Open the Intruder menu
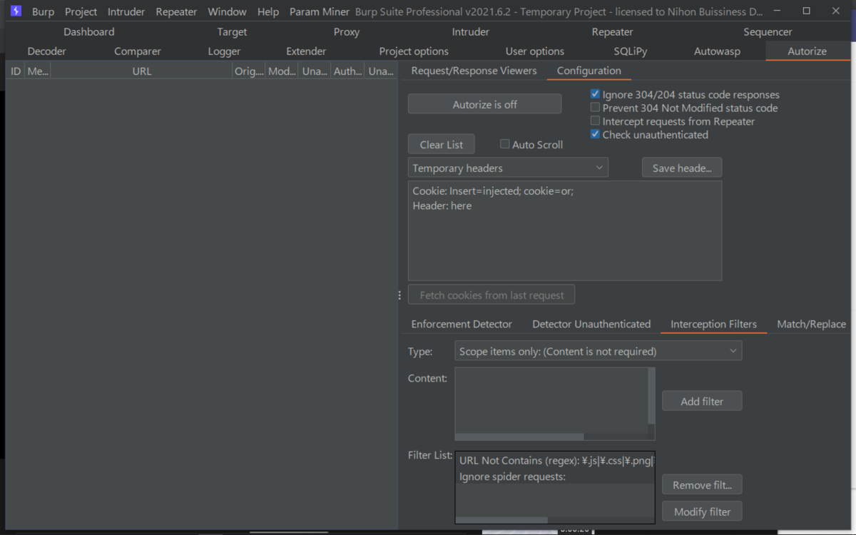This screenshot has width=856, height=535. [126, 11]
